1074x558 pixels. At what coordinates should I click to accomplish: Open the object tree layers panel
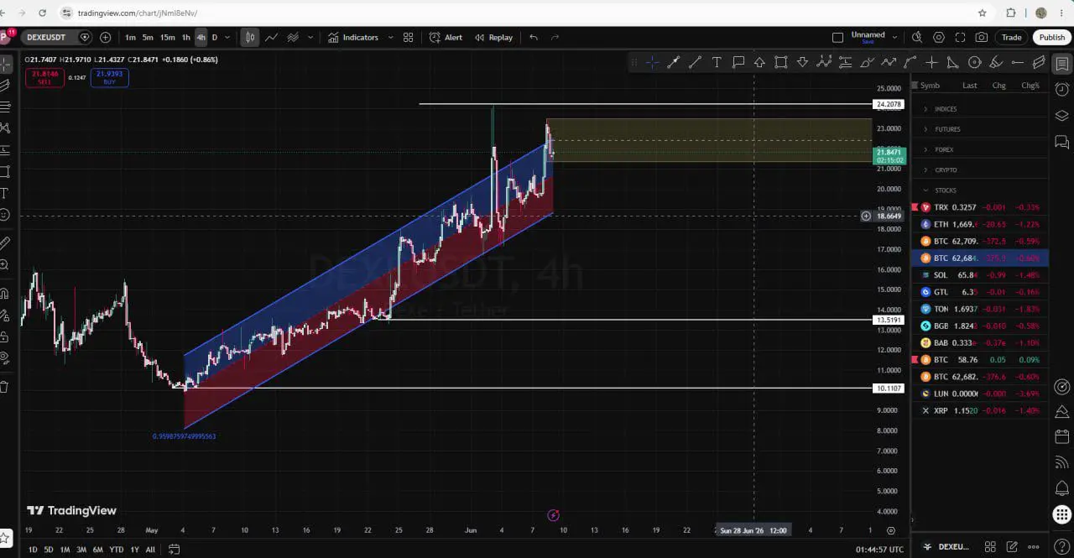tap(1061, 116)
